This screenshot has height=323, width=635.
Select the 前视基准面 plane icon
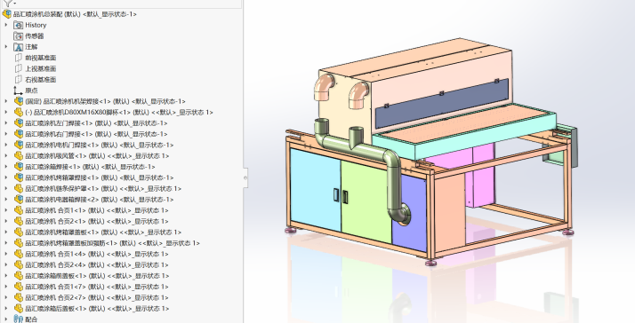pyautogui.click(x=18, y=58)
